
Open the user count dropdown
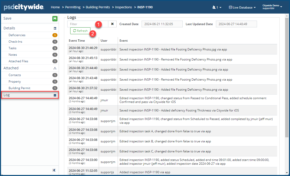tap(217, 8)
